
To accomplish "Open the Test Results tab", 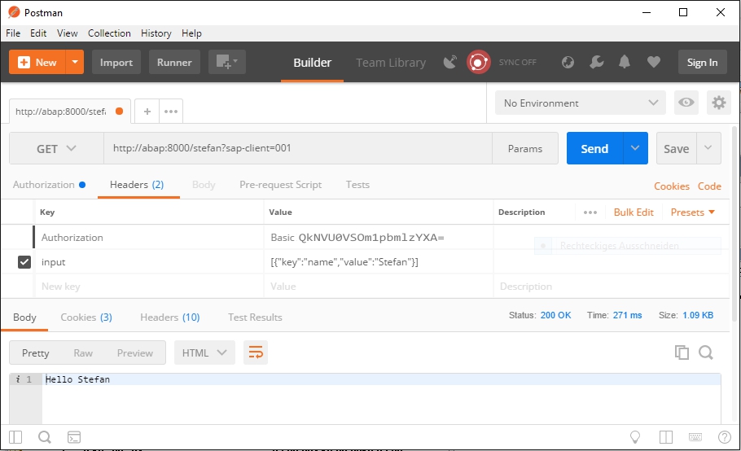I will pos(255,317).
